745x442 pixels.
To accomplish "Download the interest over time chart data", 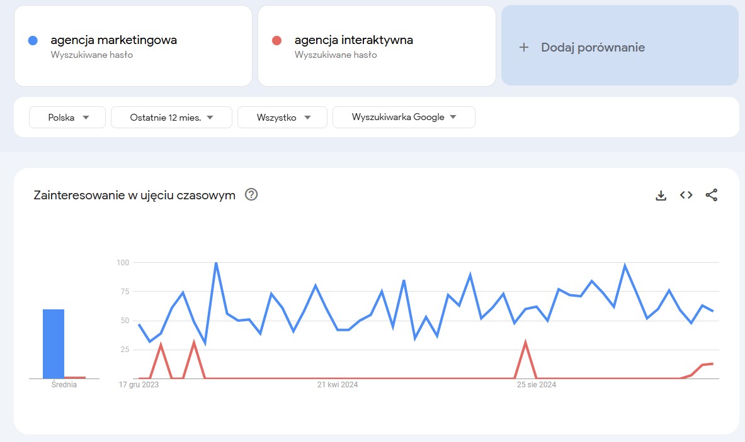I will tap(661, 195).
